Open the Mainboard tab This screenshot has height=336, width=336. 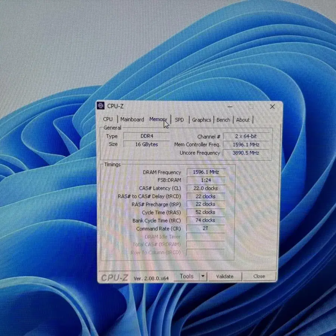point(132,119)
